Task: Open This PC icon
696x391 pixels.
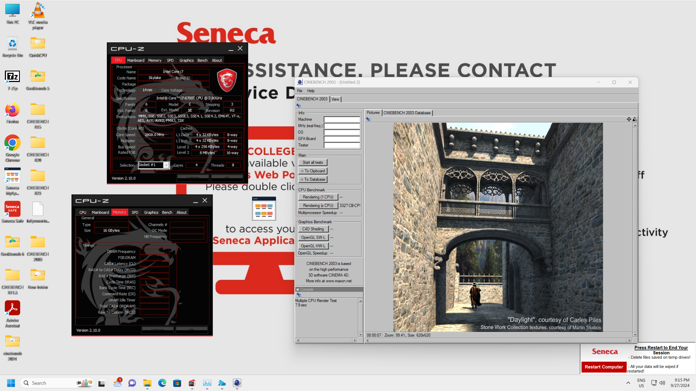Action: [13, 14]
